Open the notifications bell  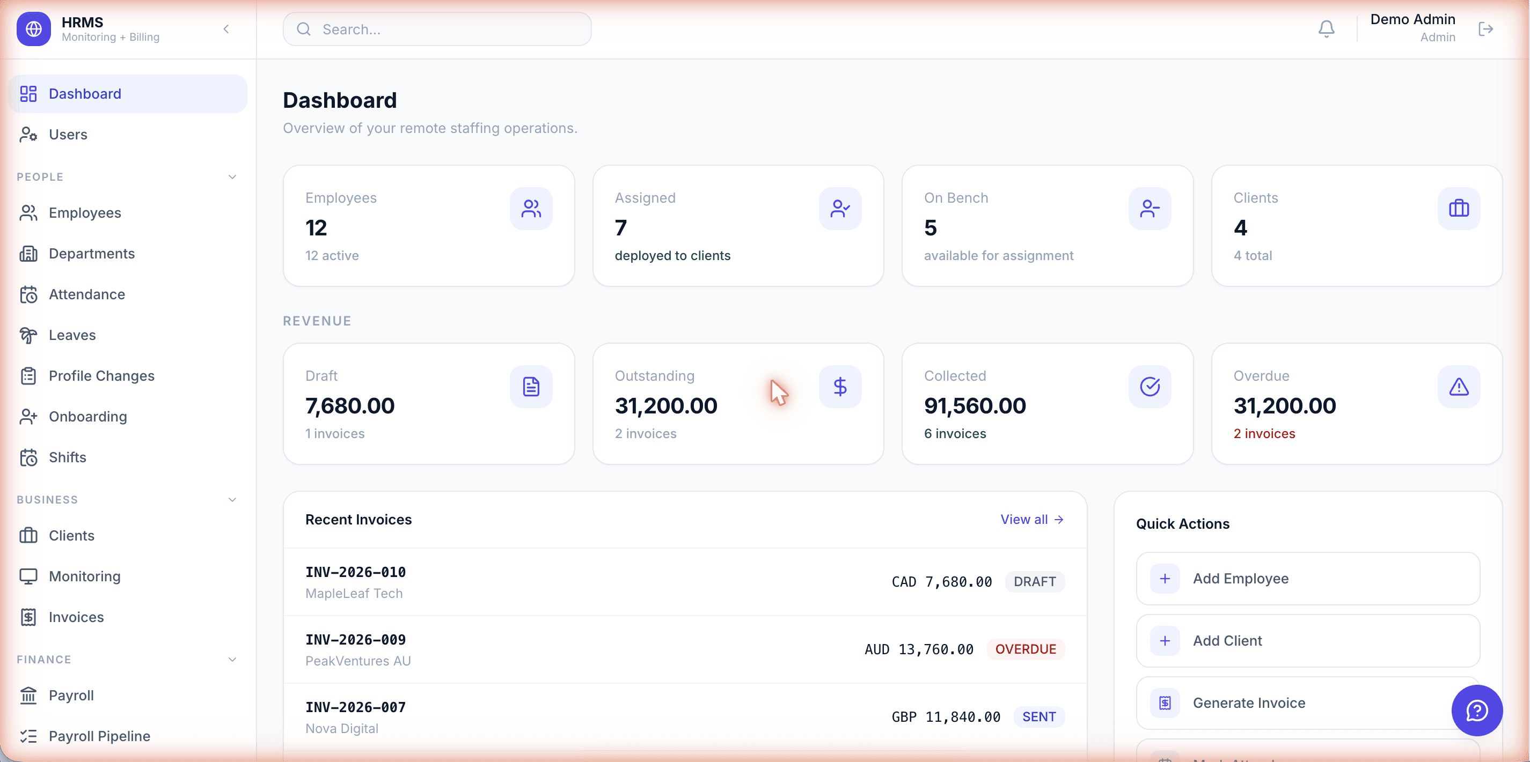[x=1326, y=29]
